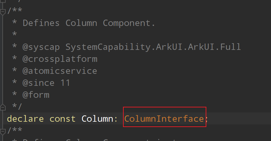Click fold end marker beside closing "*/"

[x=3, y=107]
